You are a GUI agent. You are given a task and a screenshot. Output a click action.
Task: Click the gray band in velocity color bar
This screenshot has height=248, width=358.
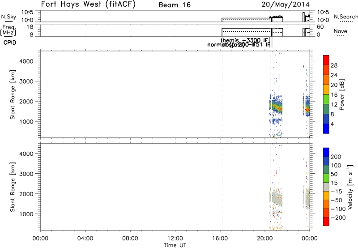tap(326, 187)
